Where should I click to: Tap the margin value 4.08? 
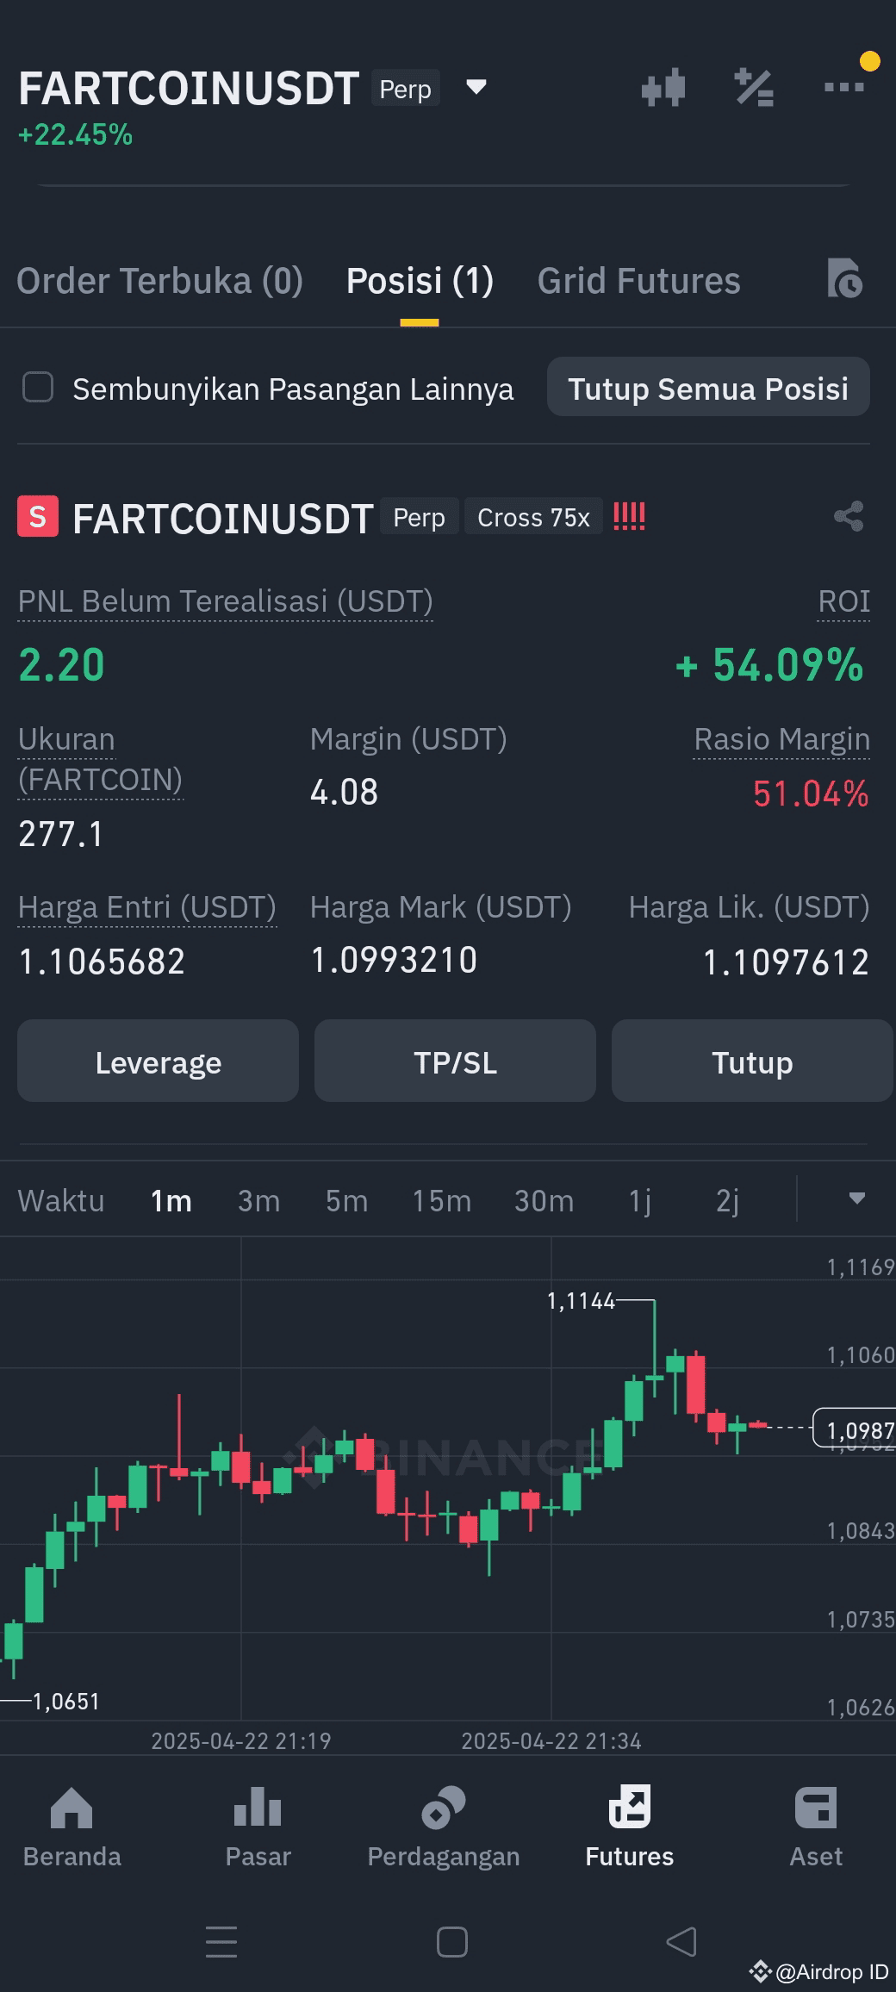pos(344,792)
